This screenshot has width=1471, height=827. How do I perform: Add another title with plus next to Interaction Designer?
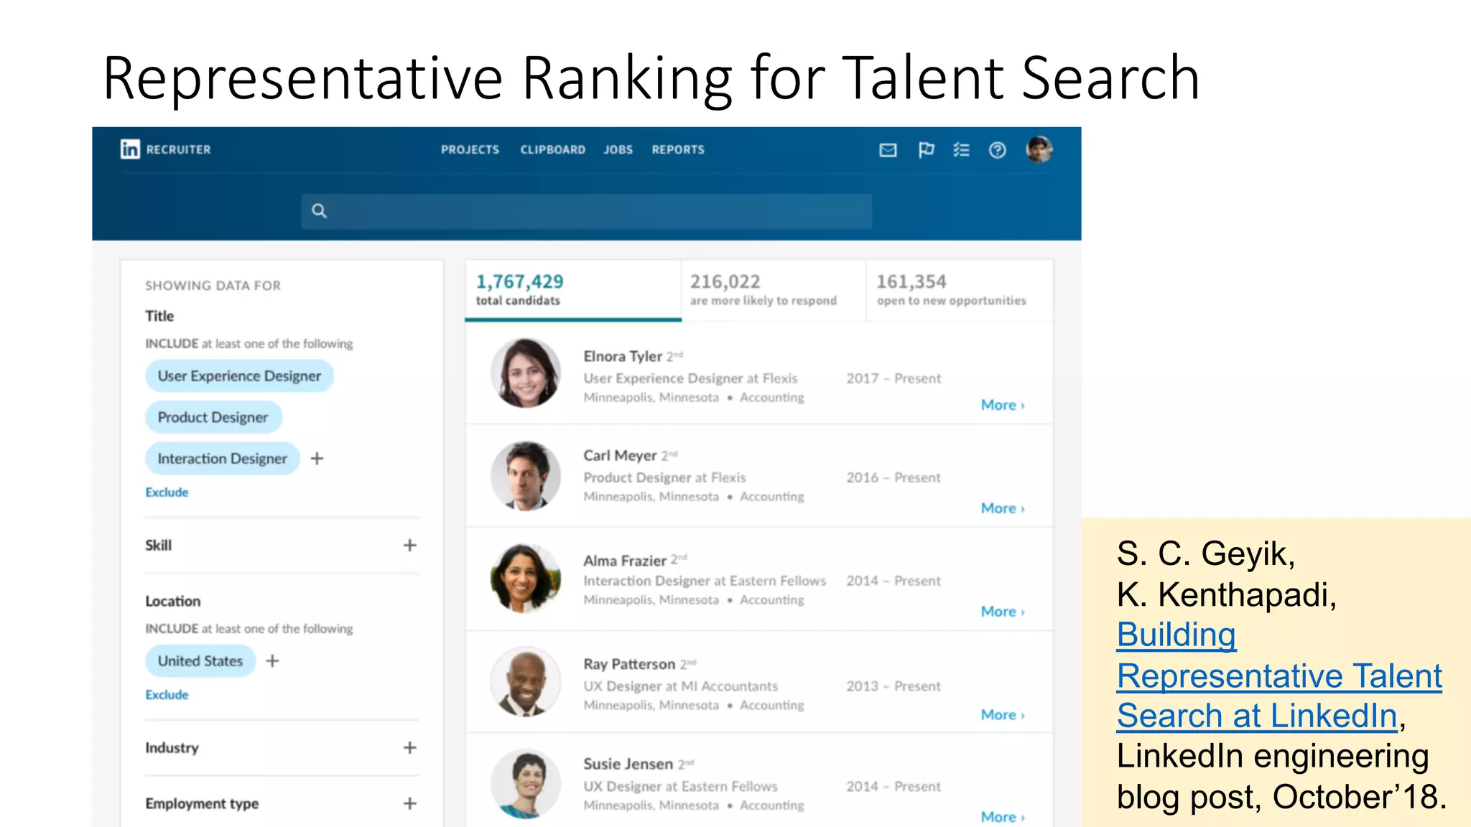317,458
